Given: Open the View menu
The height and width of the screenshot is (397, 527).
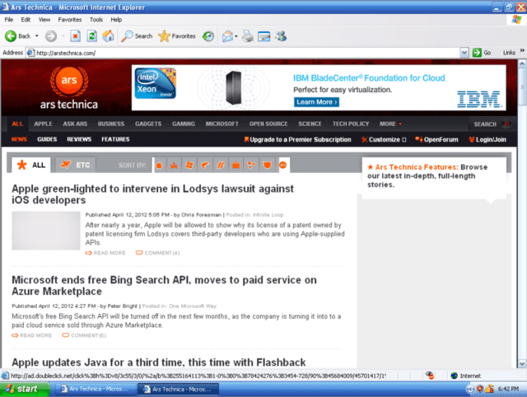Looking at the screenshot, I should 44,20.
